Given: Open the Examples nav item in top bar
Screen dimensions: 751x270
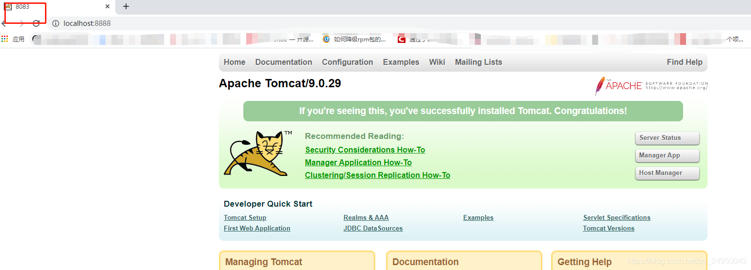Looking at the screenshot, I should [x=401, y=62].
